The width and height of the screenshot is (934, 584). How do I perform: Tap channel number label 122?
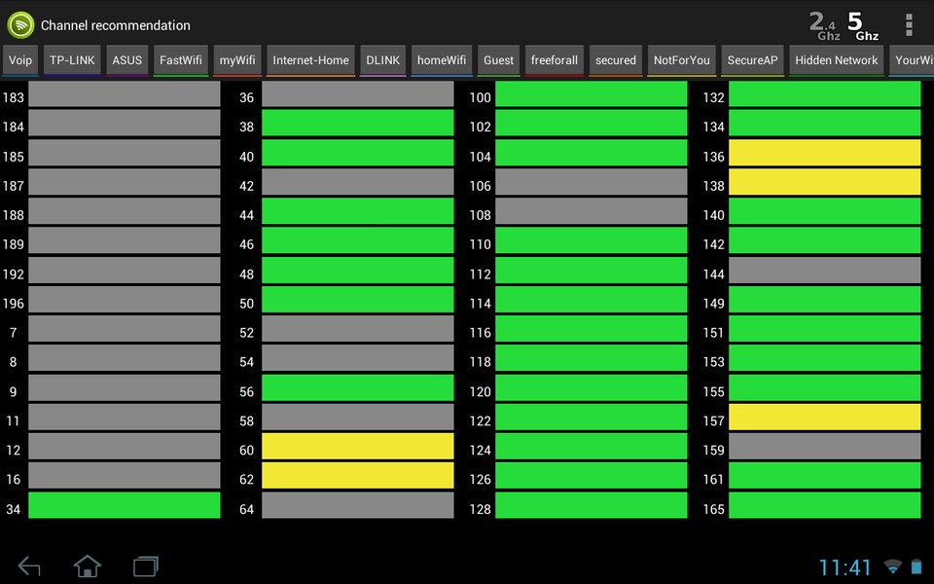480,420
